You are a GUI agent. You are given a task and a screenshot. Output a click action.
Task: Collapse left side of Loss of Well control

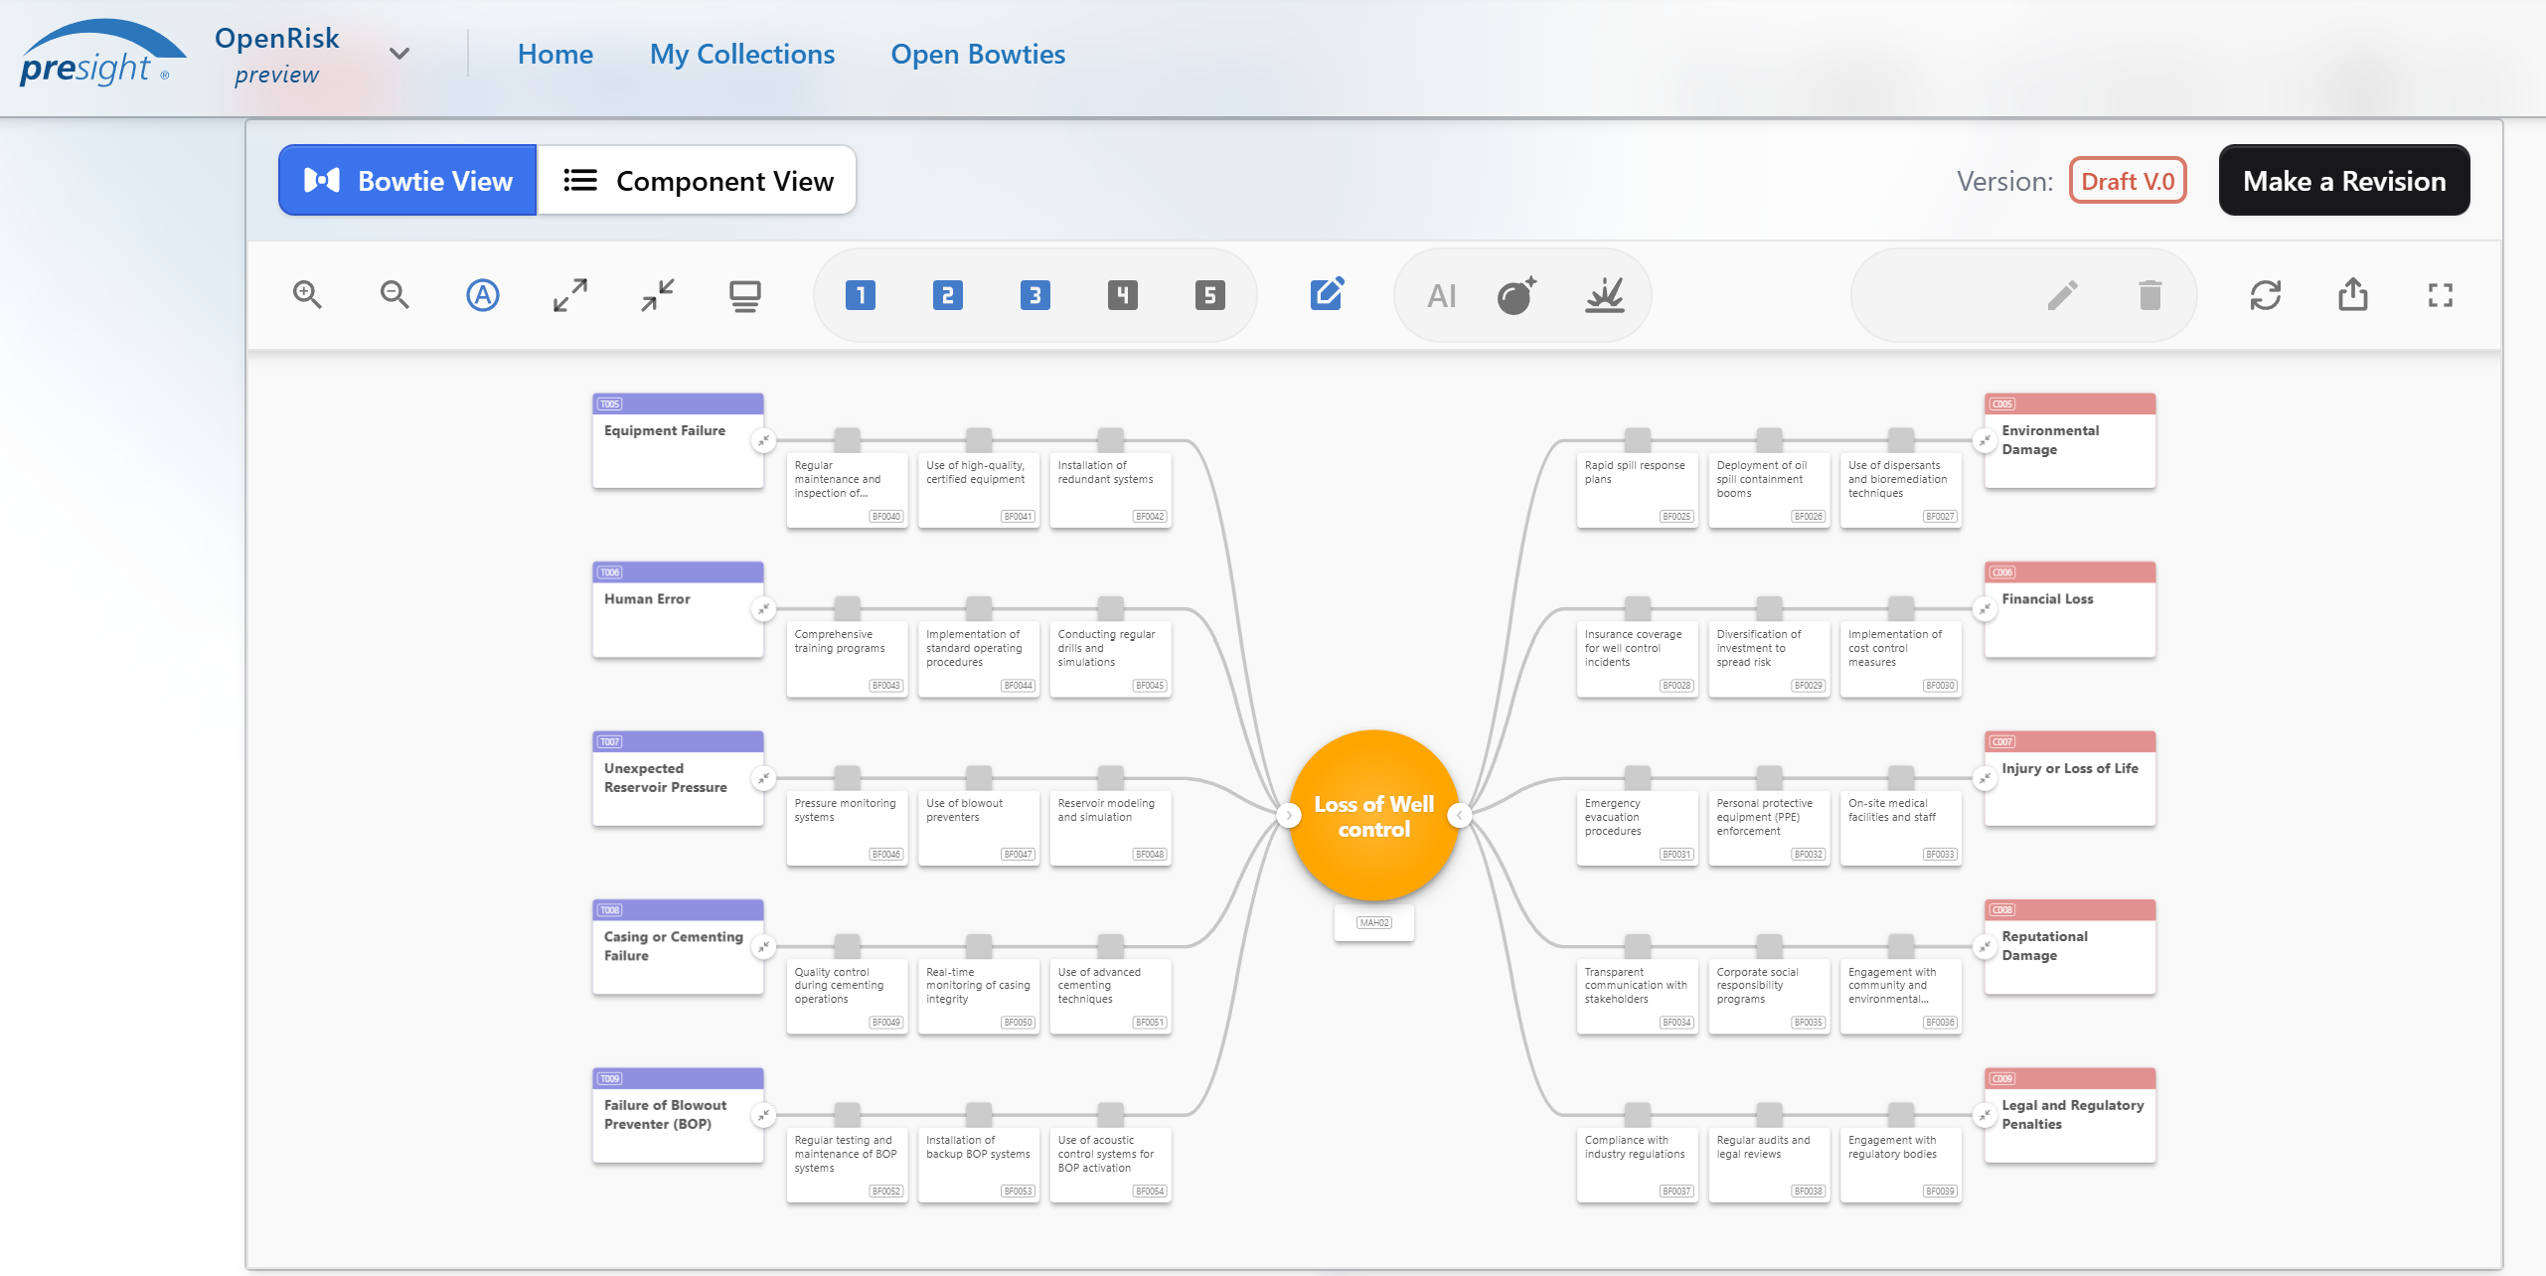[1289, 815]
